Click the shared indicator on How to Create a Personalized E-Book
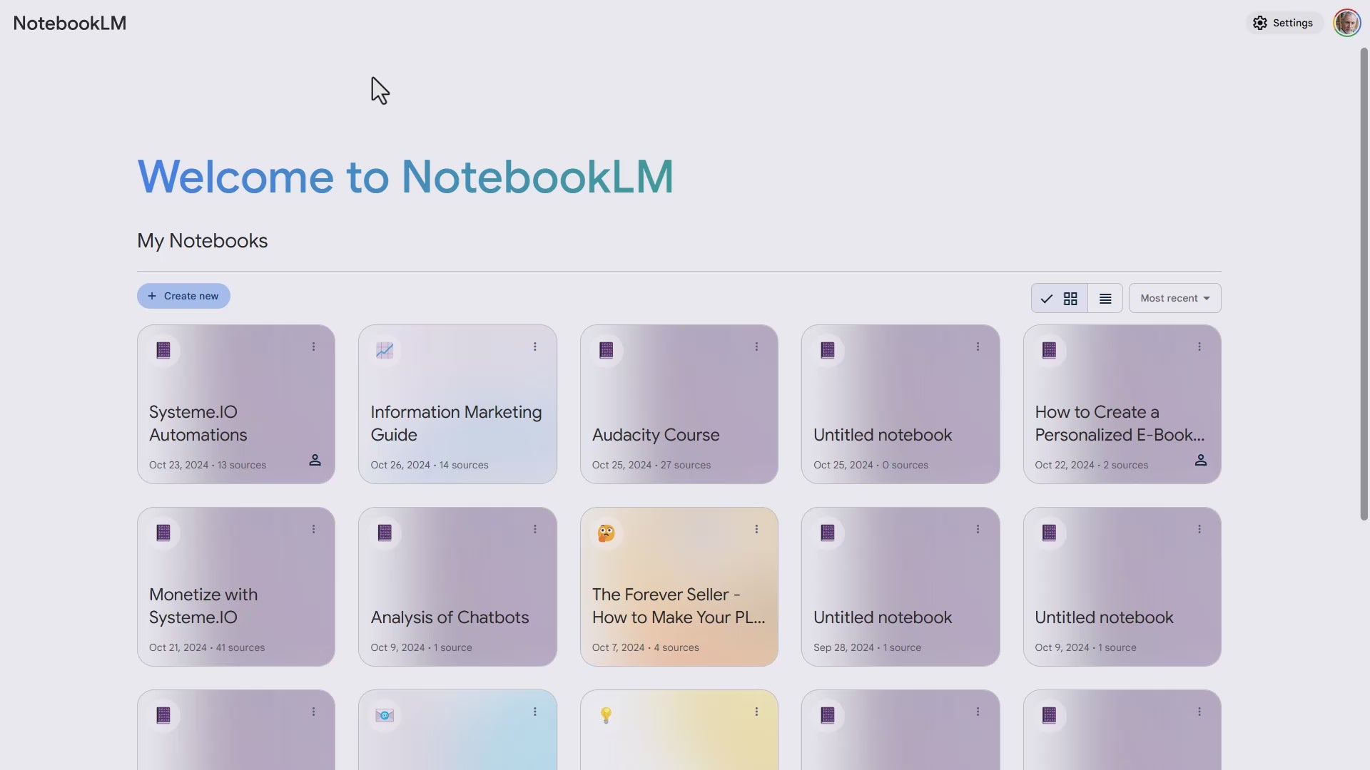This screenshot has height=770, width=1370. 1201,461
